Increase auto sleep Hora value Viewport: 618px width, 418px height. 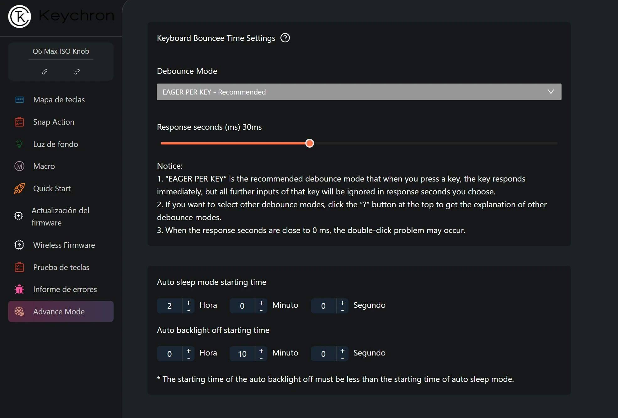tap(189, 303)
